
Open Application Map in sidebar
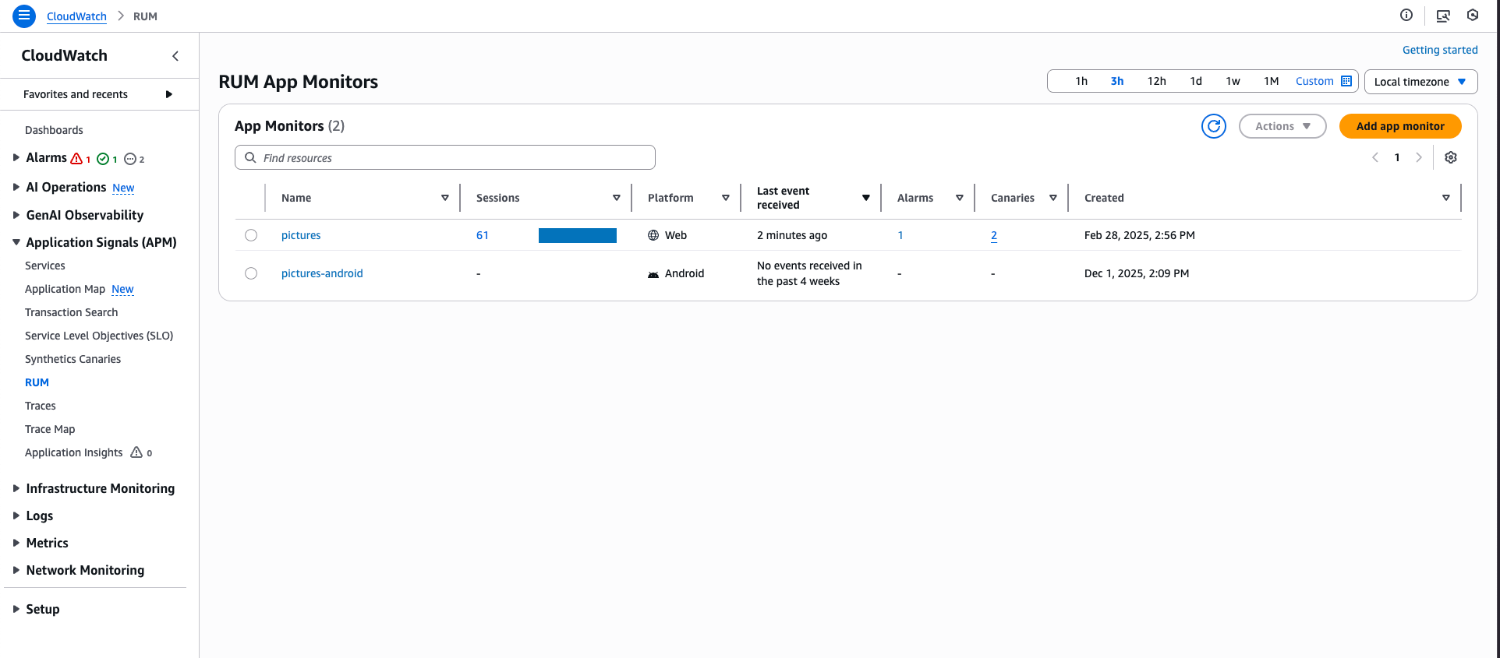65,289
